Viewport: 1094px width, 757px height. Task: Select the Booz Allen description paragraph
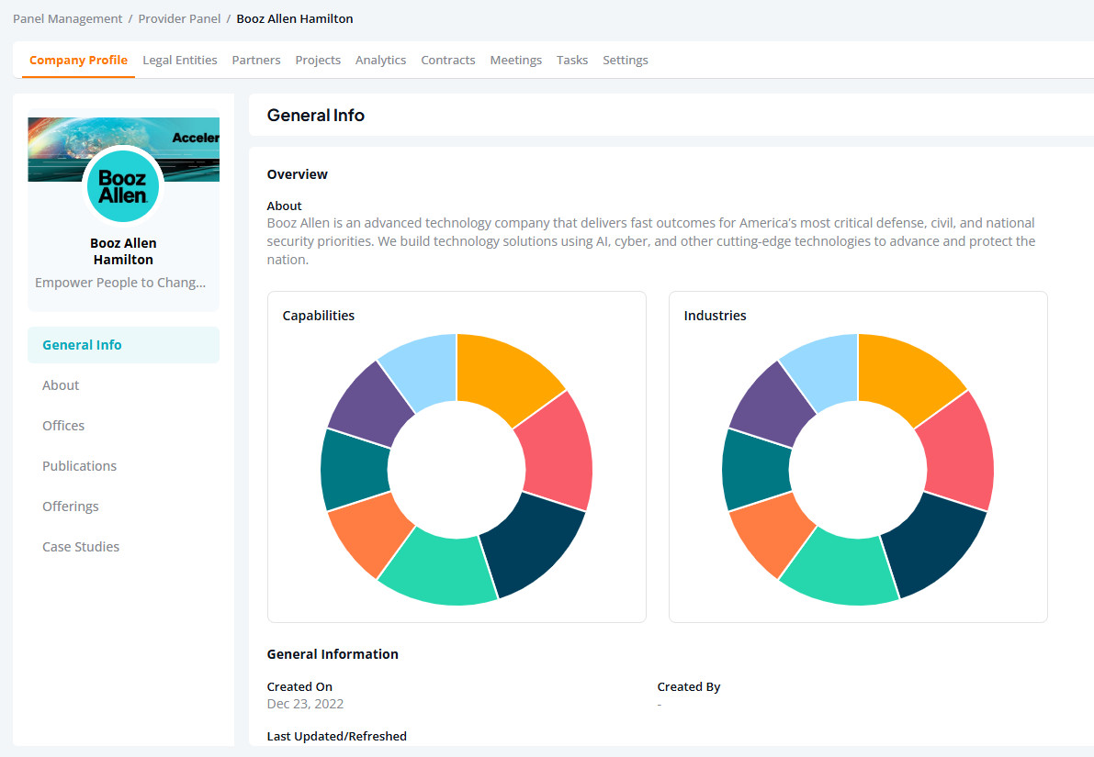pyautogui.click(x=651, y=241)
